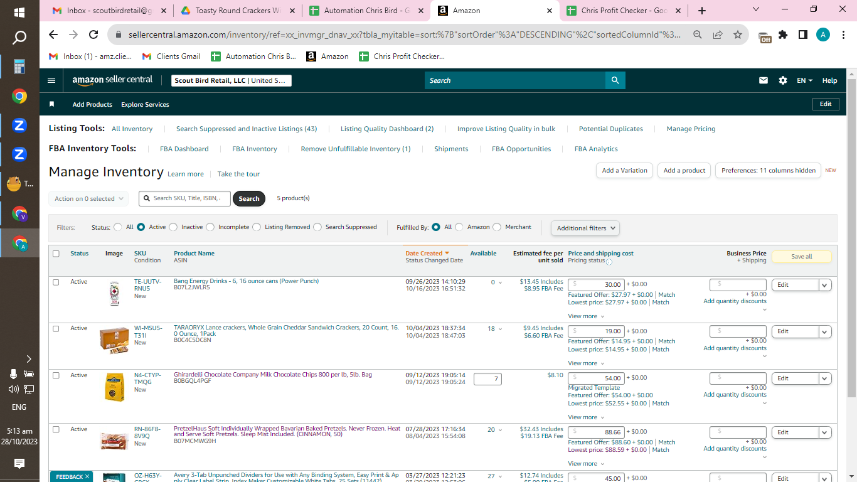Filter Fulfilled By Amazon
The image size is (857, 482).
[459, 227]
